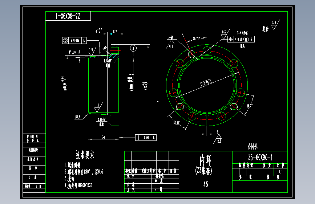The height and width of the screenshot is (204, 315).
Task: Select the 12.5 roughness symbol at slot bottom
Action: pos(218,139)
